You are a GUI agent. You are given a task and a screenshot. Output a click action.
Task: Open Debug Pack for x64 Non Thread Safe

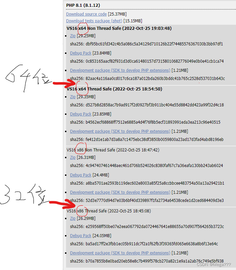[x=81, y=53]
